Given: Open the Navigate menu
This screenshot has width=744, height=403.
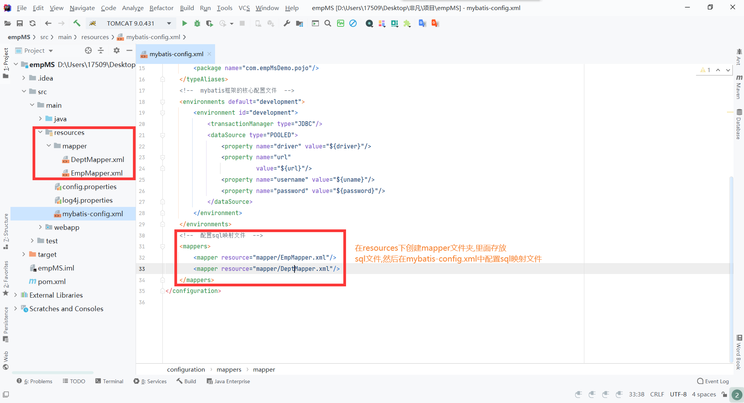Looking at the screenshot, I should coord(82,8).
